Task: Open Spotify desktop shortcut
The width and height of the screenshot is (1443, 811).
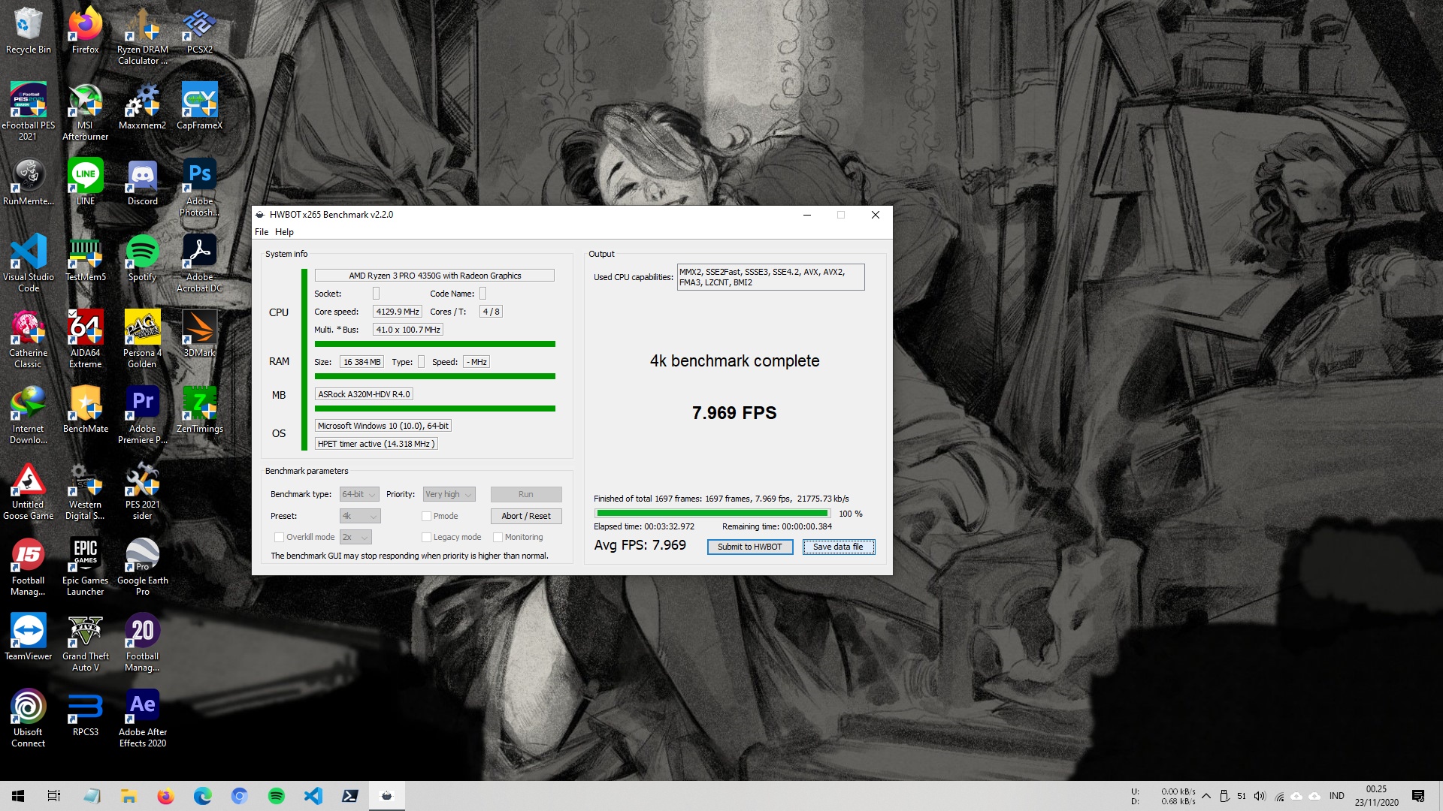Action: click(x=142, y=258)
